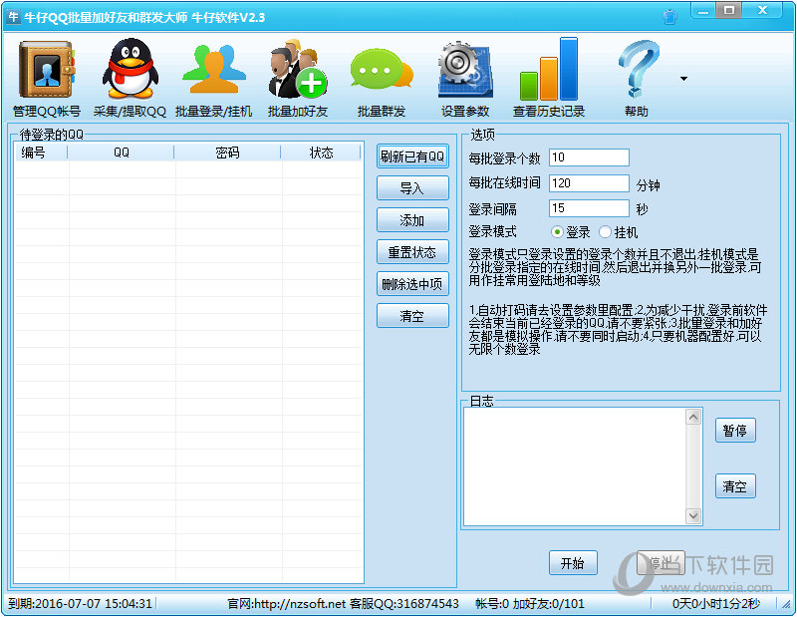
Task: Click the elapsed time 0天0小时1分2秒 text
Action: point(716,604)
